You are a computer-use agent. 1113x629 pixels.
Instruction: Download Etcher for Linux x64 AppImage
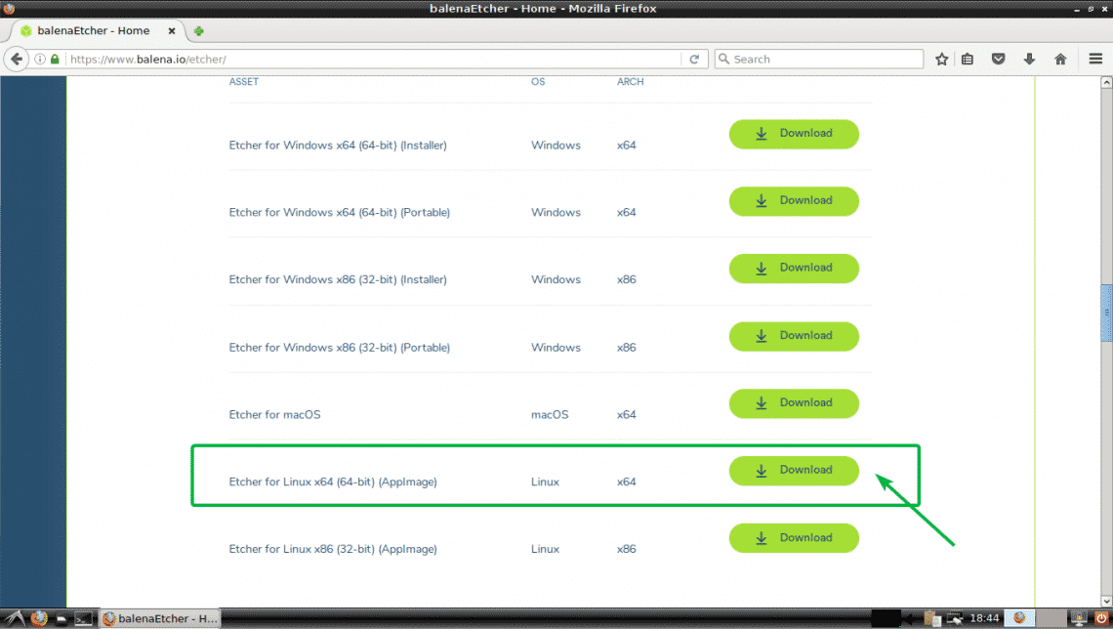(794, 471)
